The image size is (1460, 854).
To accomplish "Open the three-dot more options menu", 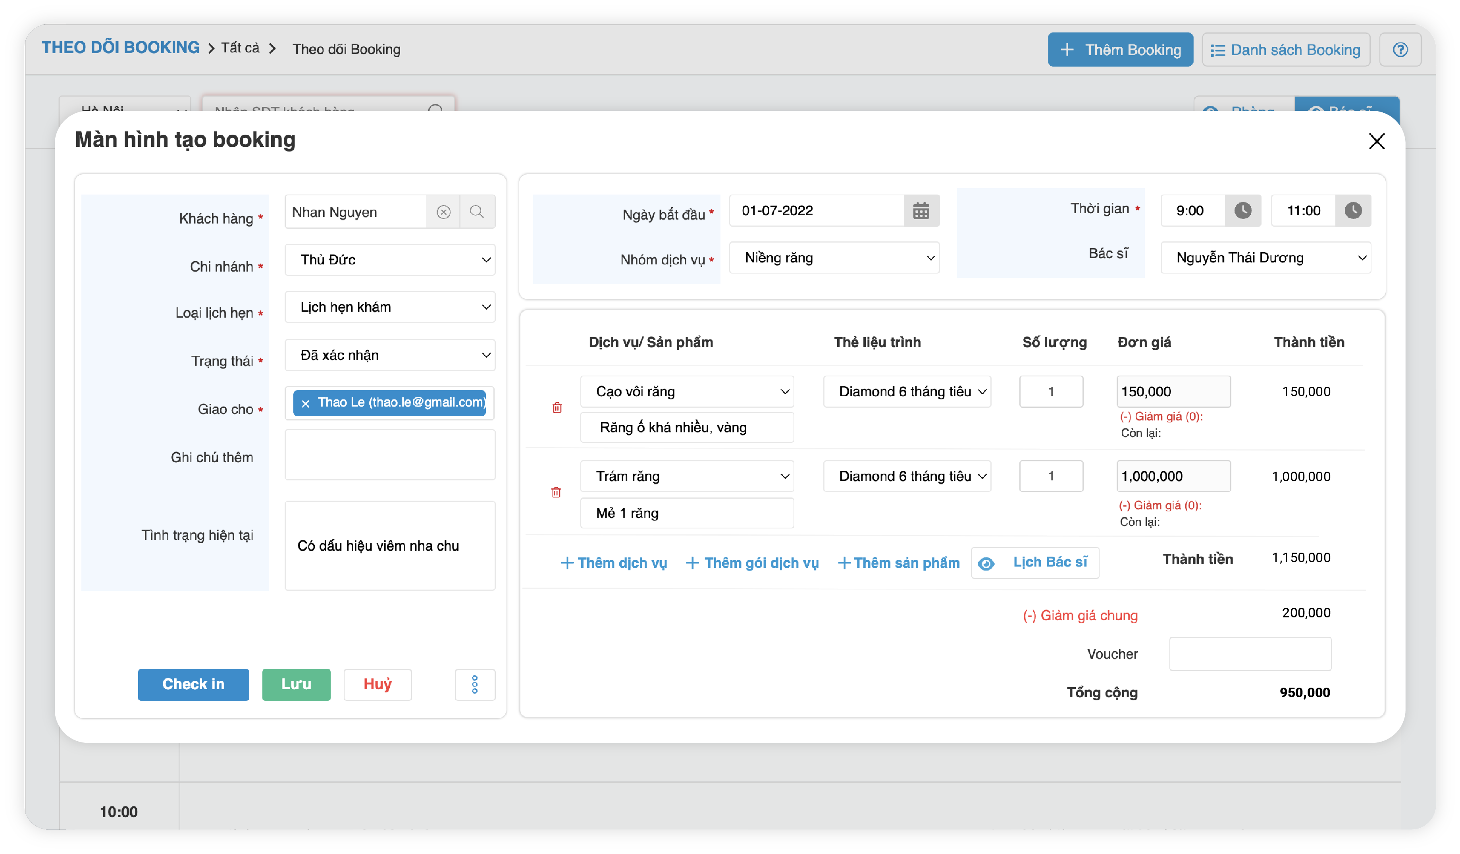I will click(474, 684).
